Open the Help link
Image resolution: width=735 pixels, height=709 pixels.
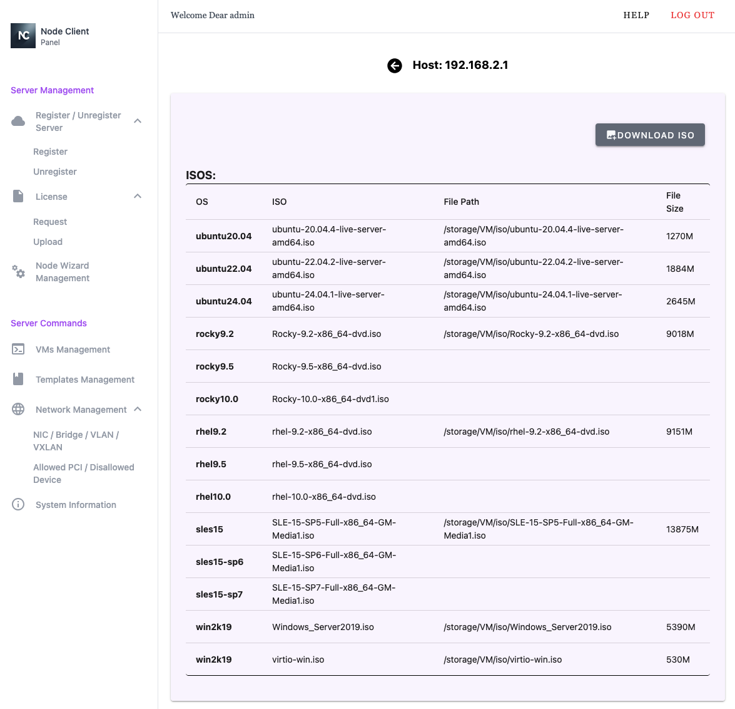pyautogui.click(x=636, y=15)
